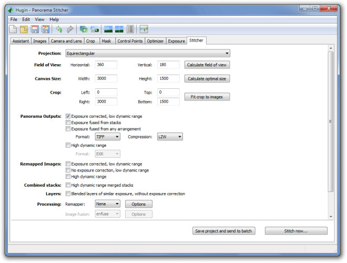347x263 pixels.
Task: Click the Crop Top input field
Action: [168, 92]
